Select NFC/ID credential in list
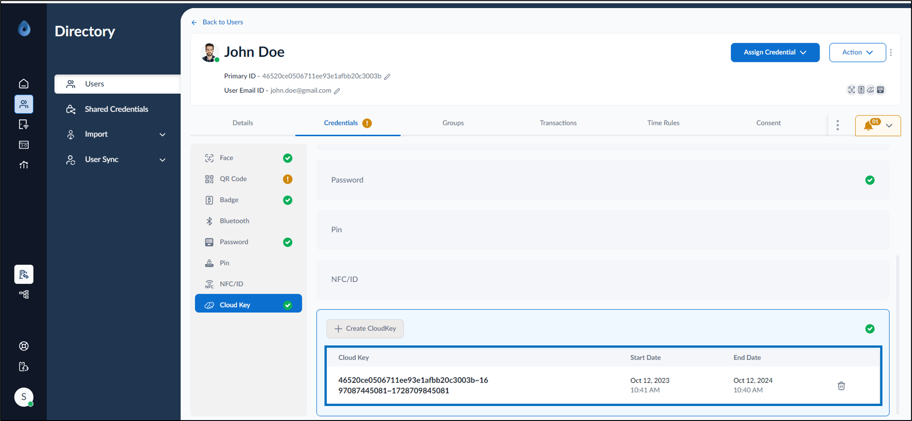The height and width of the screenshot is (421, 912). (248, 284)
